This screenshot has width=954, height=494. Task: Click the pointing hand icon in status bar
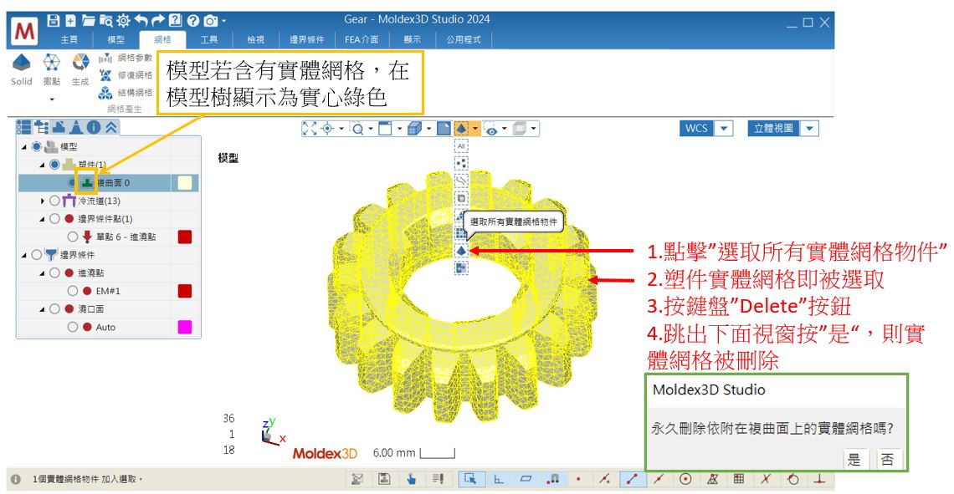pos(411,479)
